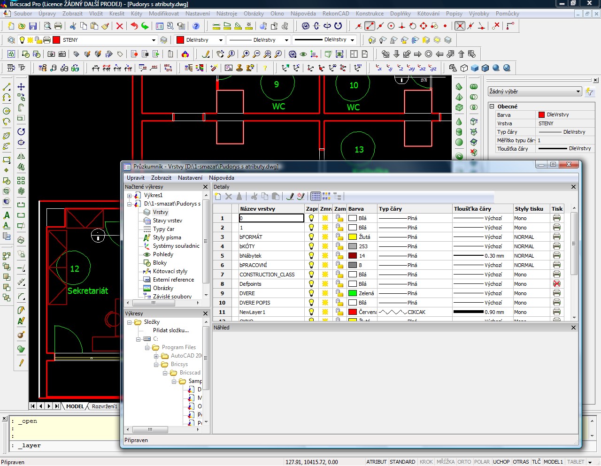Expand the Výkres1 tree node
Viewport: 601px width, 466px height.
129,196
